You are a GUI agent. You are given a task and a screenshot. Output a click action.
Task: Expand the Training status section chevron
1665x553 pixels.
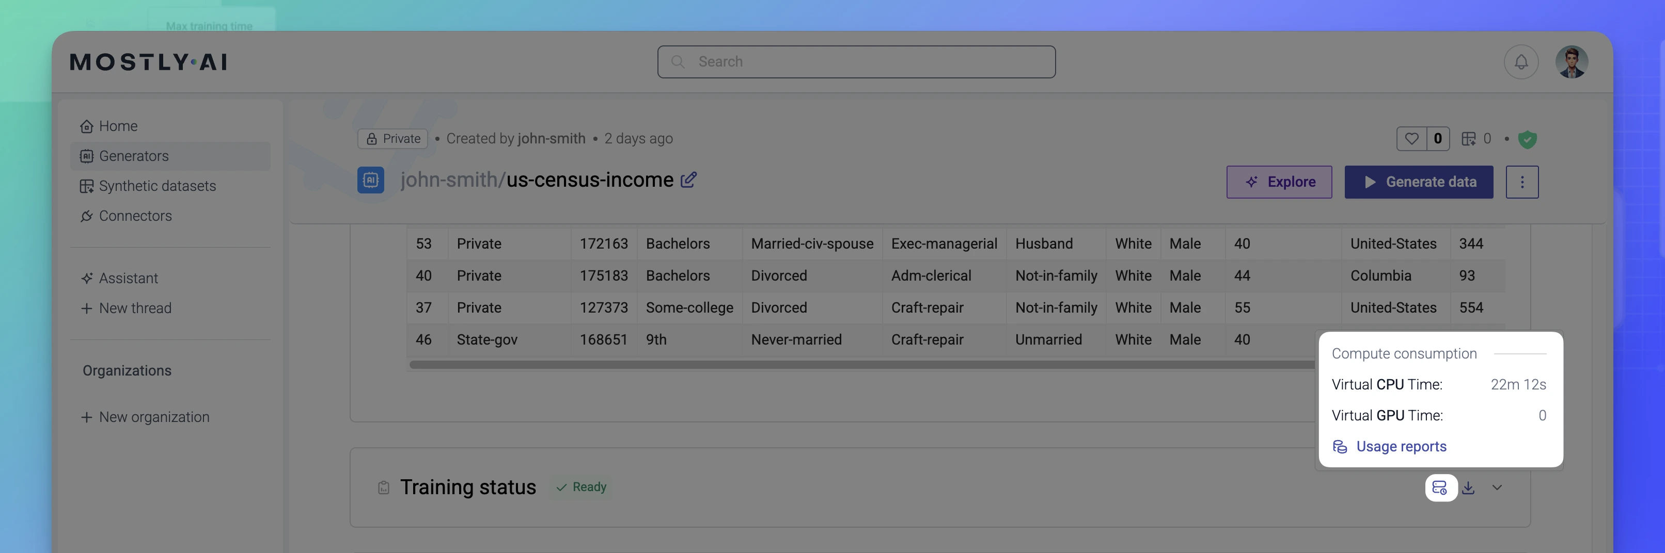[1497, 488]
